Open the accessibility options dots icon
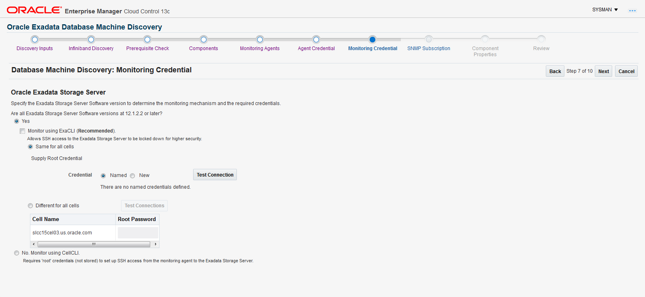645x297 pixels. pyautogui.click(x=632, y=11)
